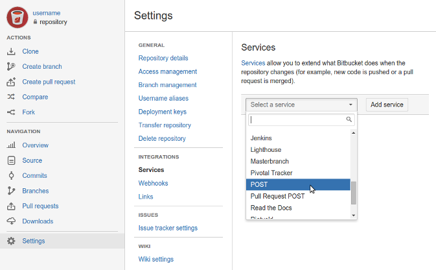Click the Compare shuffle icon
This screenshot has height=270, width=436.
pos(11,97)
